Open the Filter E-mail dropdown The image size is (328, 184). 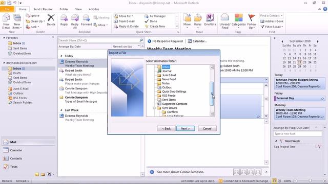272,27
